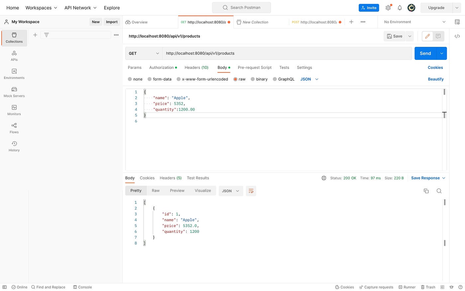
Task: Click the network globe icon
Action: pyautogui.click(x=324, y=178)
